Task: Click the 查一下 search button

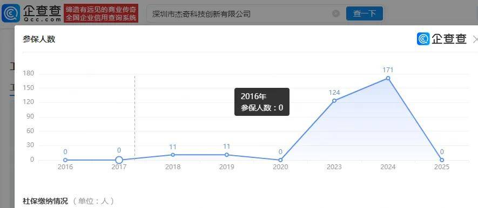Action: [x=364, y=13]
